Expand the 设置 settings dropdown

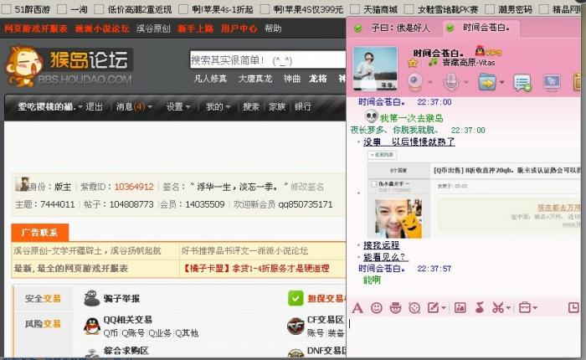tap(188, 107)
